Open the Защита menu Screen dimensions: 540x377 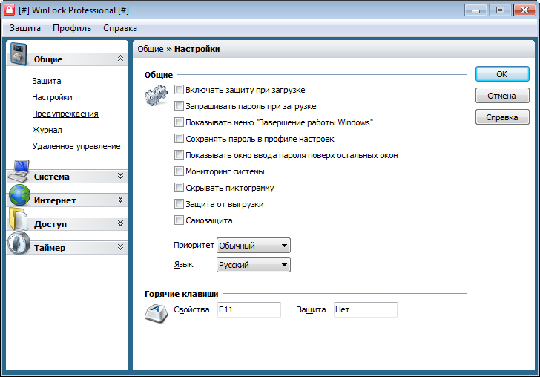coord(24,28)
